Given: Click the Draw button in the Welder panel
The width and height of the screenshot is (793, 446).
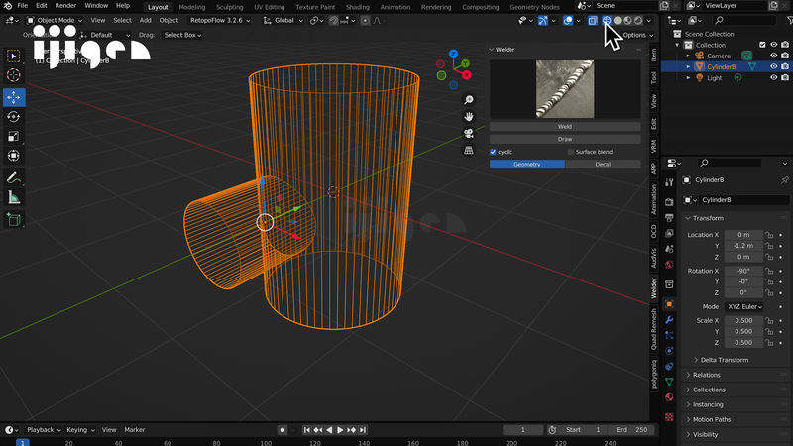Looking at the screenshot, I should pos(565,139).
